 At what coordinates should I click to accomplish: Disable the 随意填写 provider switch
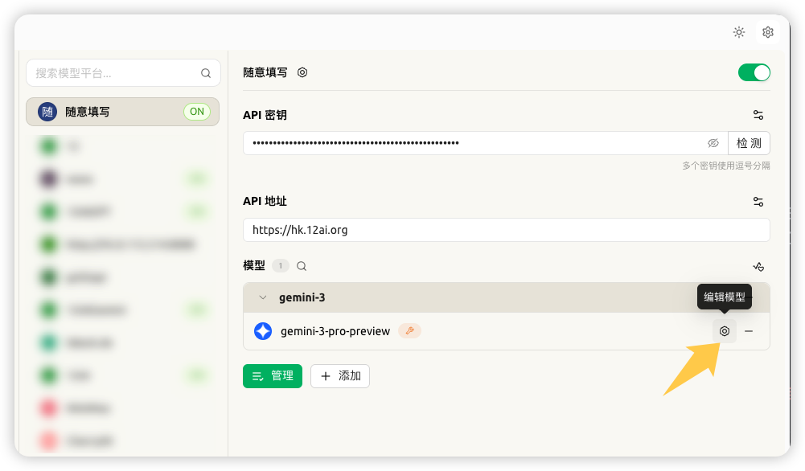754,72
